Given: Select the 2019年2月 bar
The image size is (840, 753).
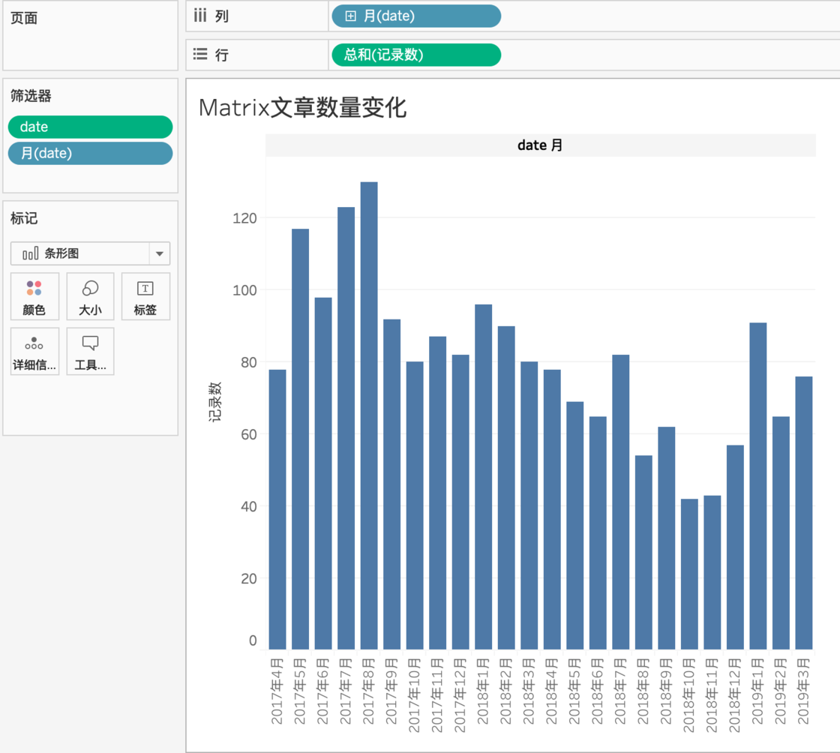Looking at the screenshot, I should click(x=781, y=533).
